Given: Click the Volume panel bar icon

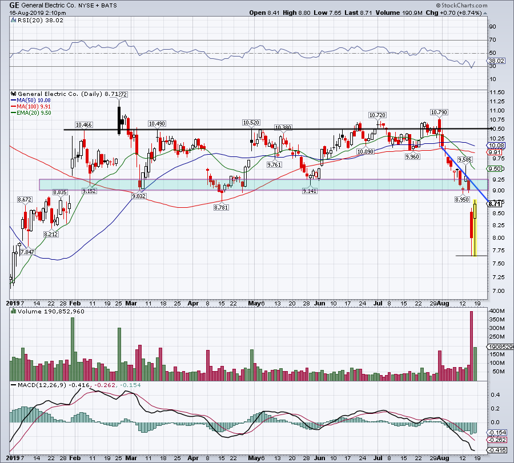Looking at the screenshot, I should [14, 311].
